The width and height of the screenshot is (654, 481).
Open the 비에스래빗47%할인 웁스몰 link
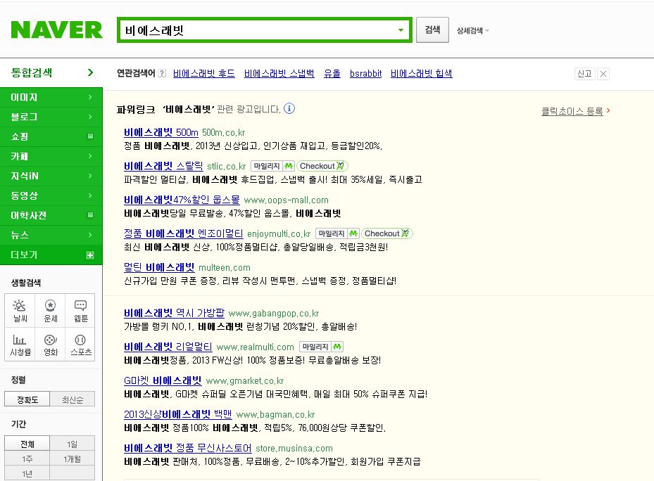[182, 200]
